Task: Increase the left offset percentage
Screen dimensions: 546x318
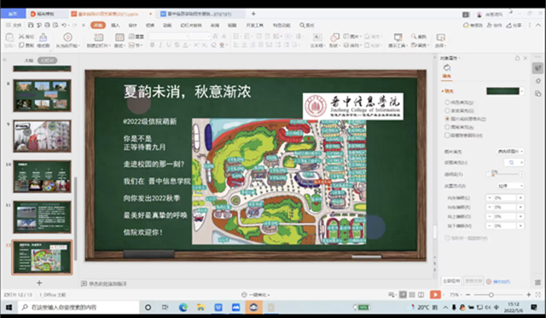Action: 521,198
